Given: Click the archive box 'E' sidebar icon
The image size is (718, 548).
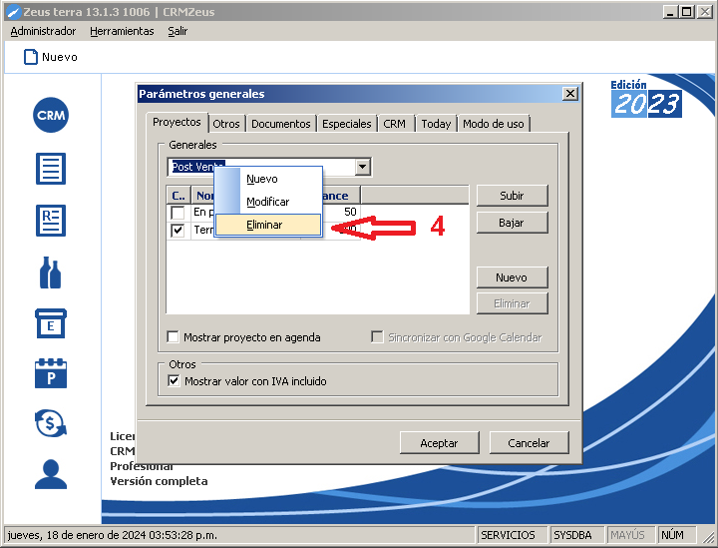Looking at the screenshot, I should click(x=51, y=323).
